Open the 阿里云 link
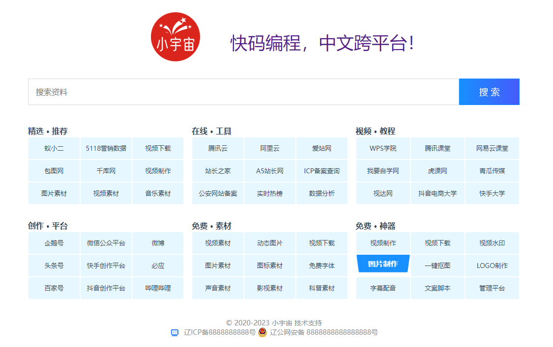This screenshot has width=553, height=347. [x=270, y=148]
